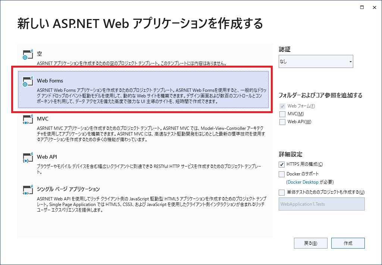Click the 空 template description text
Screen dimensions: 382x265
[132, 63]
